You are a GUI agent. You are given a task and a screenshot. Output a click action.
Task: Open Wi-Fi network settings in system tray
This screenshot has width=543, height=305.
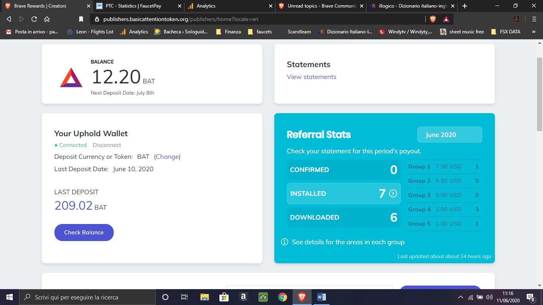[x=470, y=297]
